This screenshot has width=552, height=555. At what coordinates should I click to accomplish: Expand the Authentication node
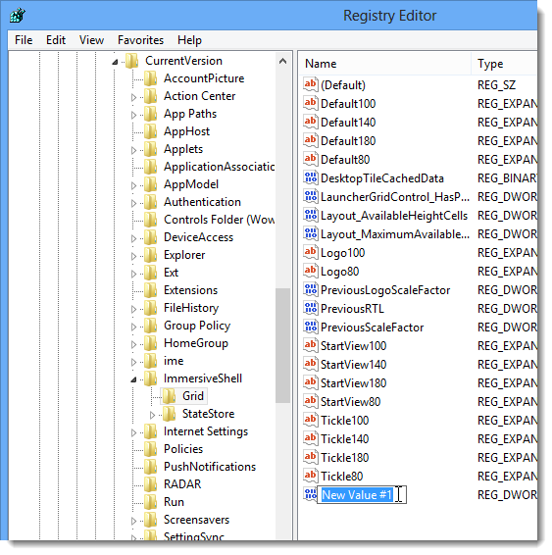(133, 203)
